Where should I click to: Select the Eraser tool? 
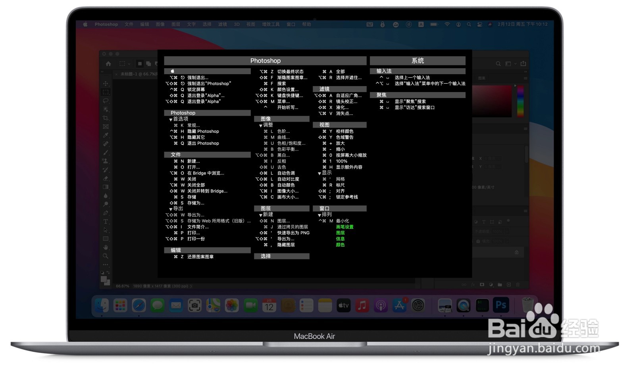click(106, 178)
